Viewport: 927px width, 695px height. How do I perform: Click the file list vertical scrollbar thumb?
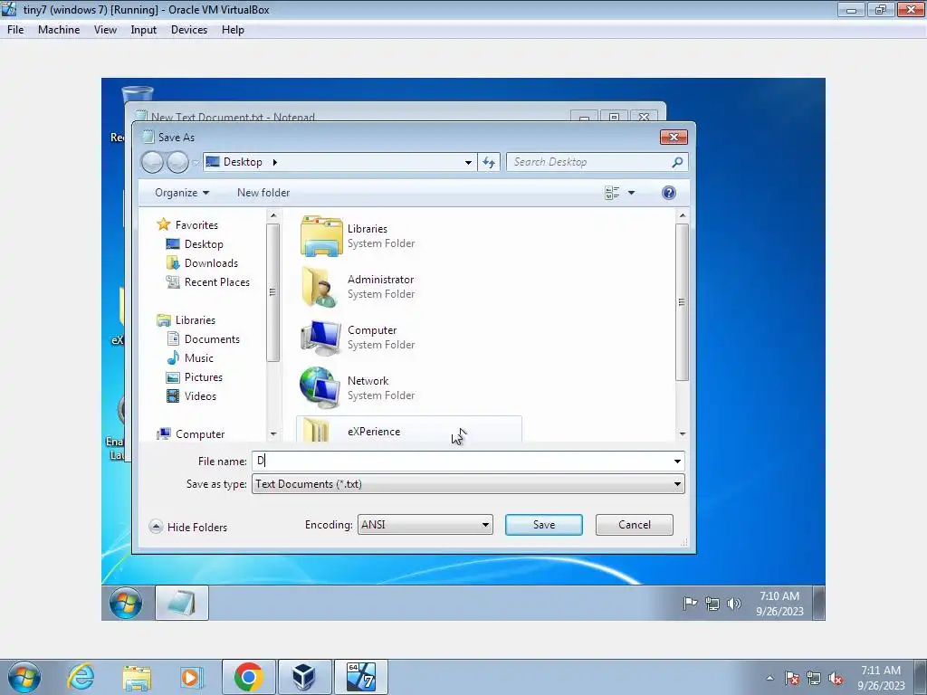click(682, 302)
